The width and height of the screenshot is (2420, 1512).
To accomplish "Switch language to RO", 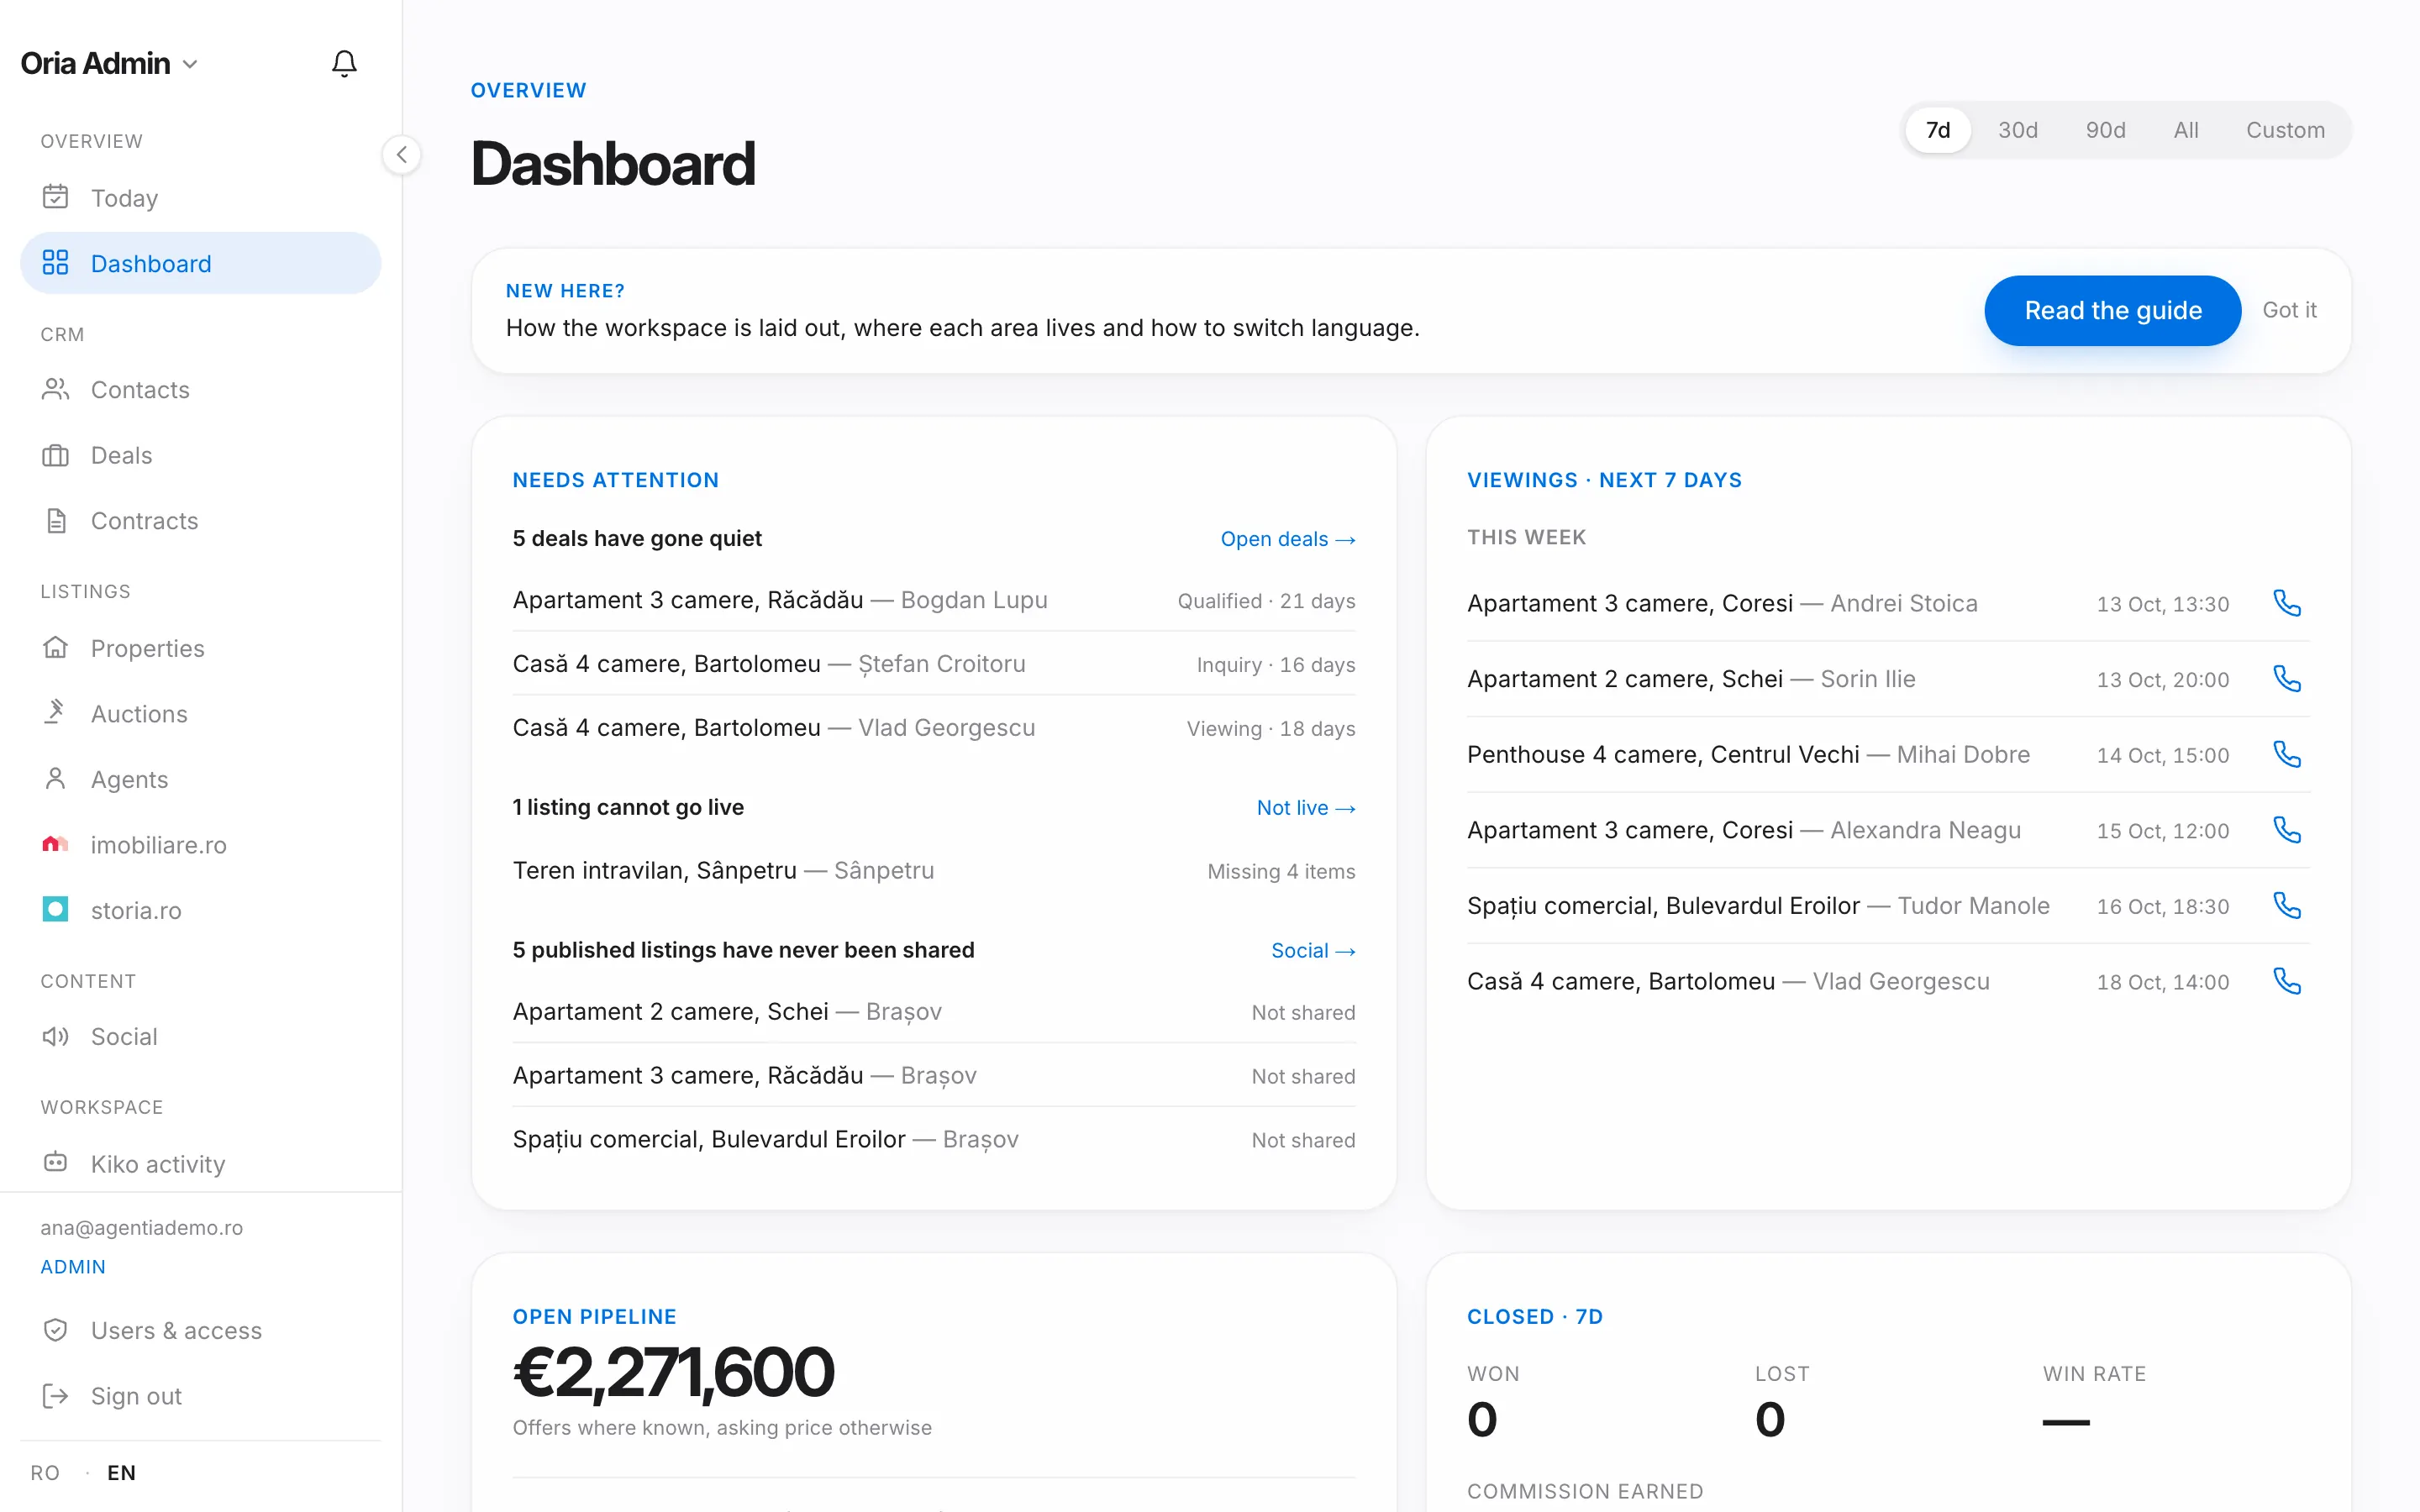I will pyautogui.click(x=45, y=1473).
